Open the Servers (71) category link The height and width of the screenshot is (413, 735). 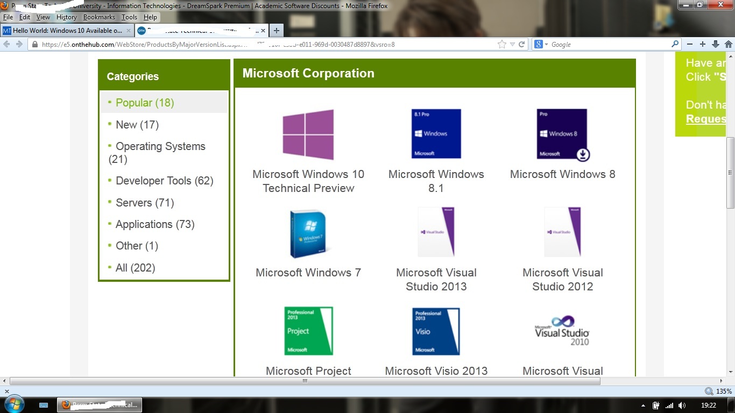[x=145, y=203]
